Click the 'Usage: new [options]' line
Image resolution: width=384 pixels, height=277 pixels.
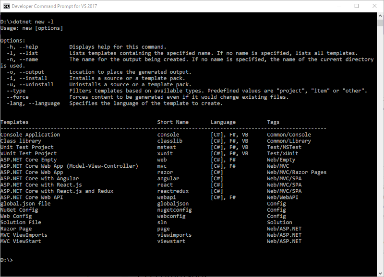click(32, 28)
